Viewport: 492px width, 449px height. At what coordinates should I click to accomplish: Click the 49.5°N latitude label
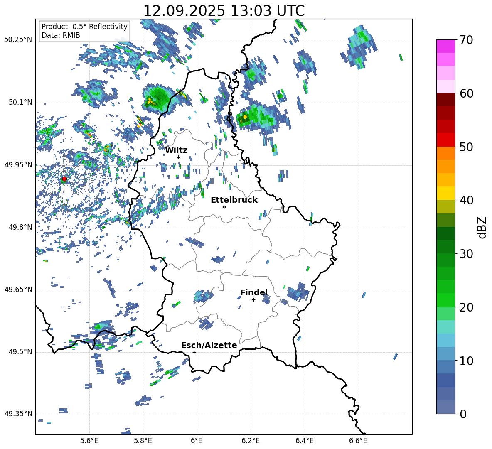(x=20, y=351)
